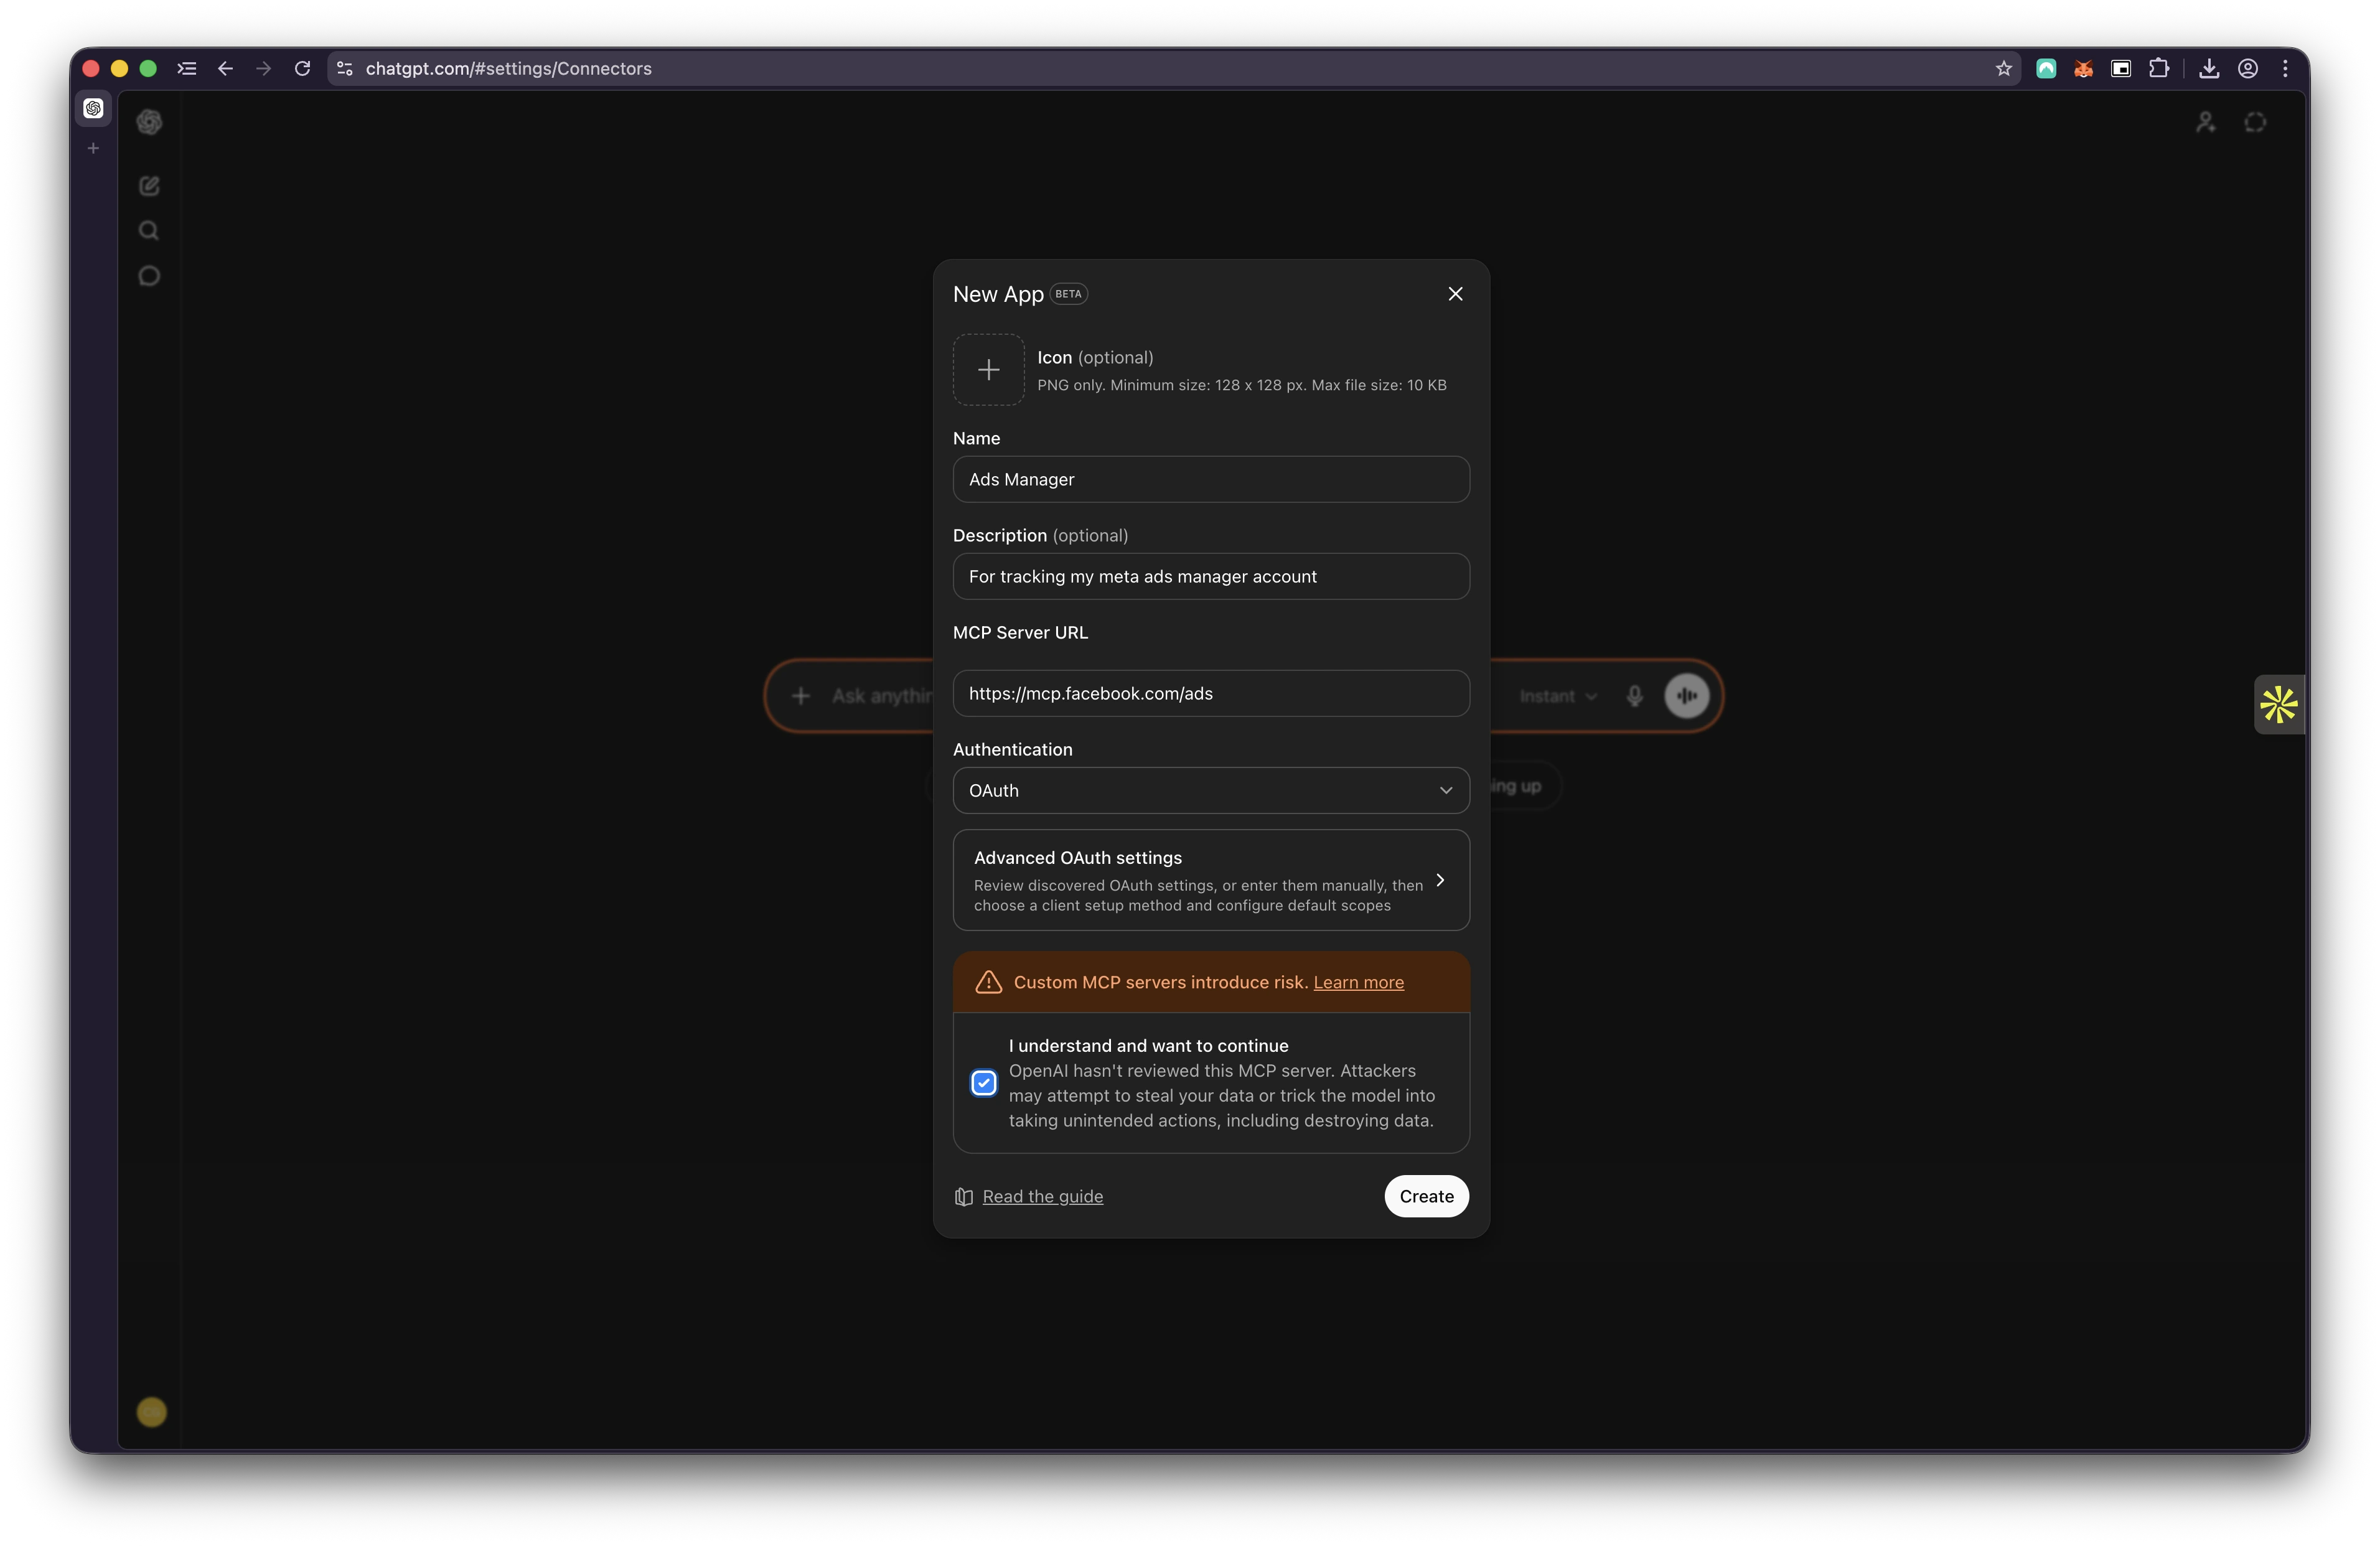Open the Authentication OAuth dropdown

click(x=1211, y=790)
